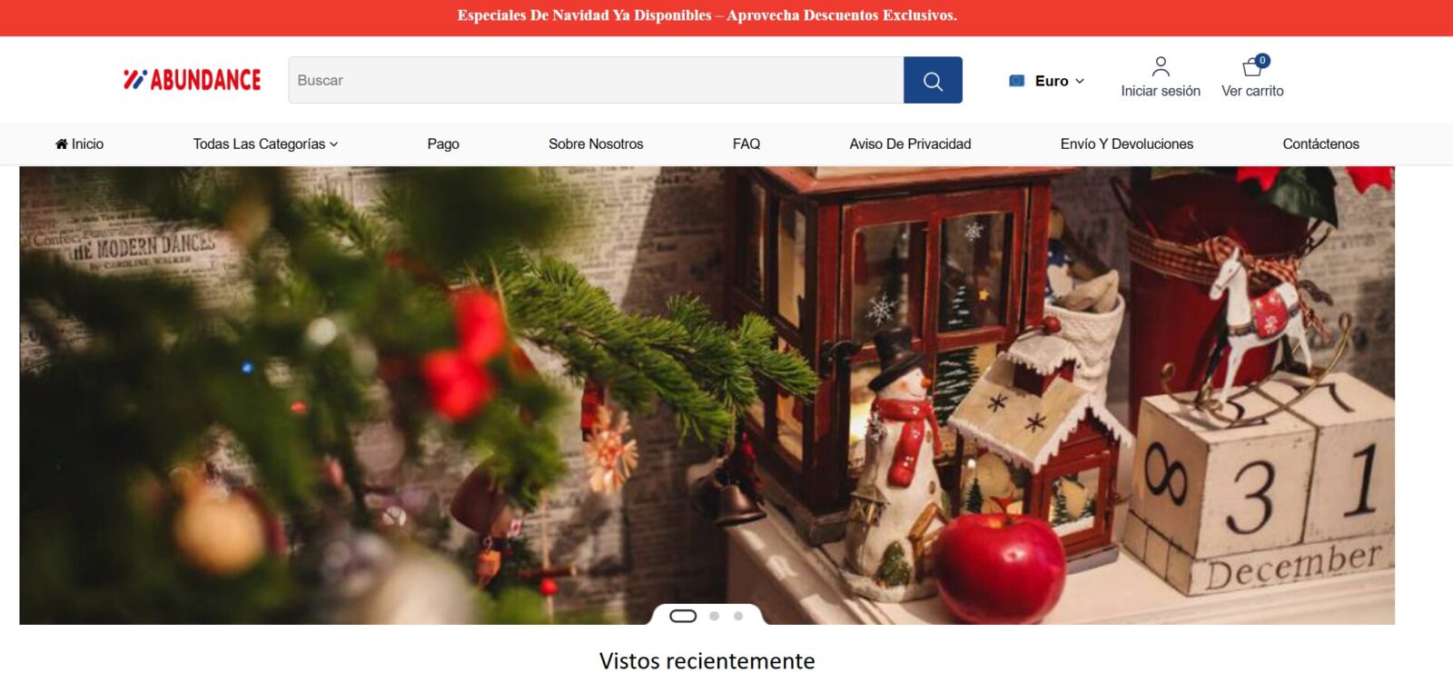Switch to the second carousel slide dot

pos(715,616)
